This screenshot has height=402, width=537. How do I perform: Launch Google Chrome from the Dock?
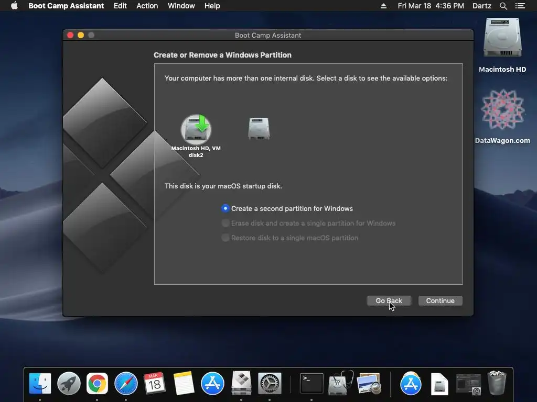click(97, 383)
